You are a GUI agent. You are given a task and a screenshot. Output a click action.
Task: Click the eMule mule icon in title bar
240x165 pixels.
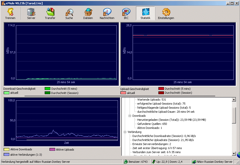3,3
